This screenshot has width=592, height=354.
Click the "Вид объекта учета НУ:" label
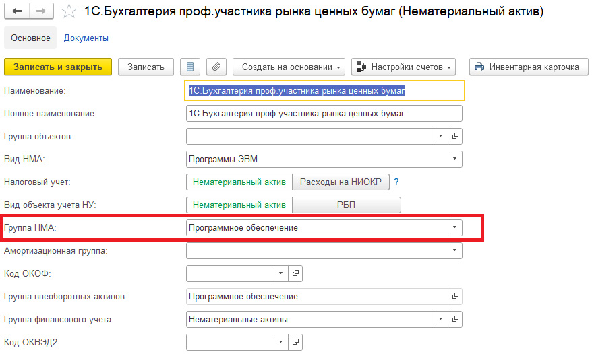pos(50,205)
